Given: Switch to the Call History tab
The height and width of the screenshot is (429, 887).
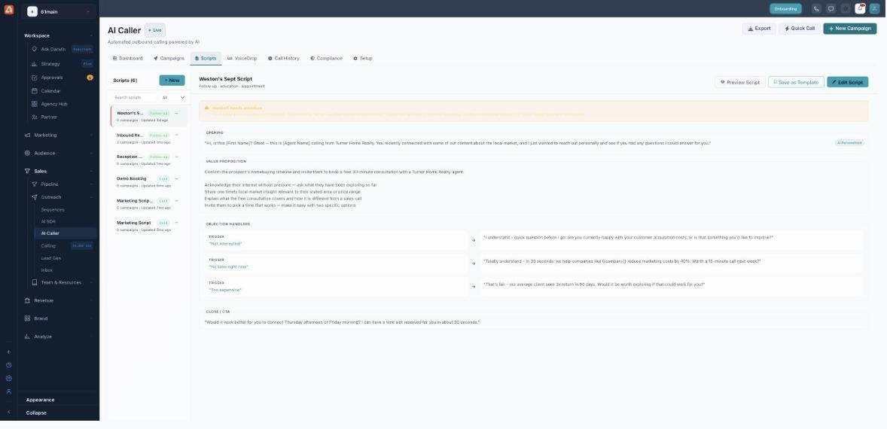Looking at the screenshot, I should [284, 58].
